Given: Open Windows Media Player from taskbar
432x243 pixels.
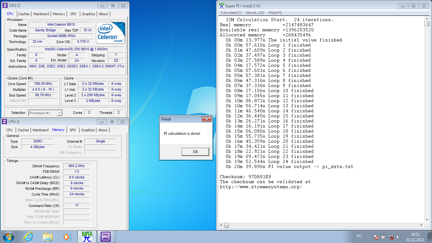Looking at the screenshot, I should [67, 237].
